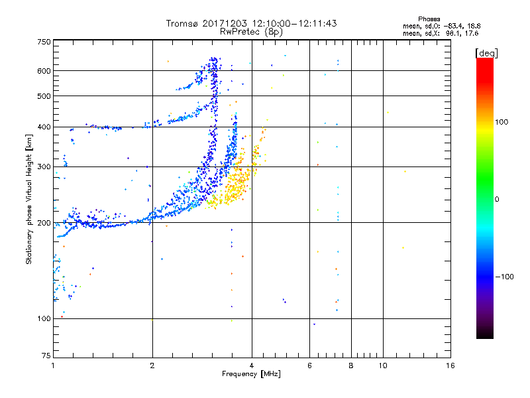The height and width of the screenshot is (398, 530).
Task: Click the '100' colorbar tick label
Action: [502, 122]
